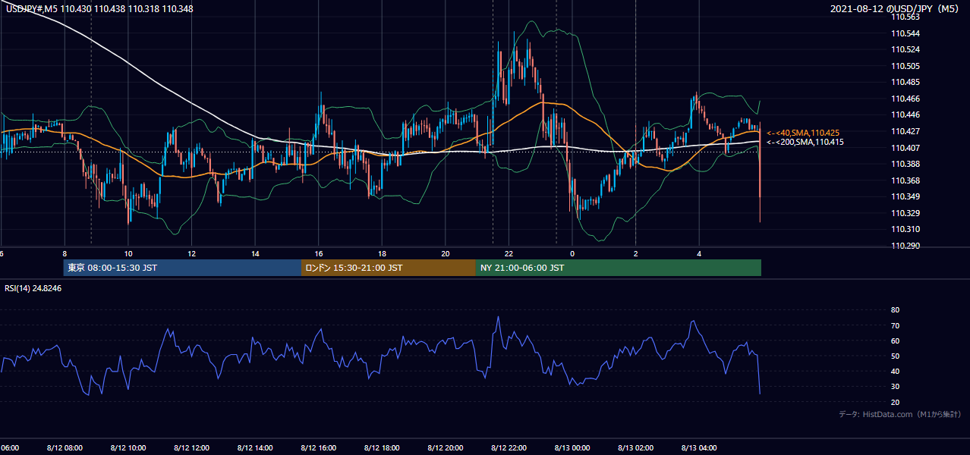The width and height of the screenshot is (970, 455).
Task: Click the hour 16 tick under price chart
Action: point(319,253)
